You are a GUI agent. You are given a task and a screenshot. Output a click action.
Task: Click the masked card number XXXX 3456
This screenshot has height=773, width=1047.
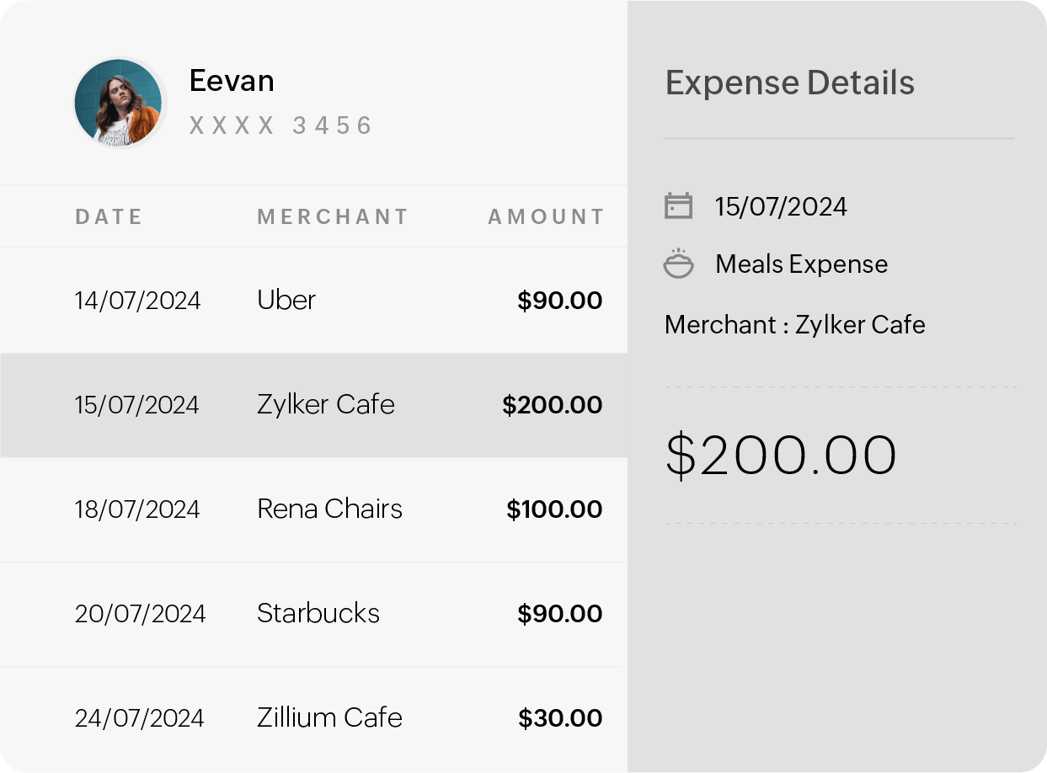[280, 125]
